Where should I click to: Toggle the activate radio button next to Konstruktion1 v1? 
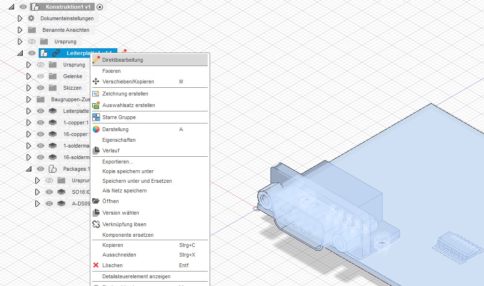coord(100,7)
